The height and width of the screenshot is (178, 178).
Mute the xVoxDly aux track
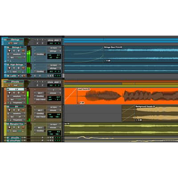[24, 138]
